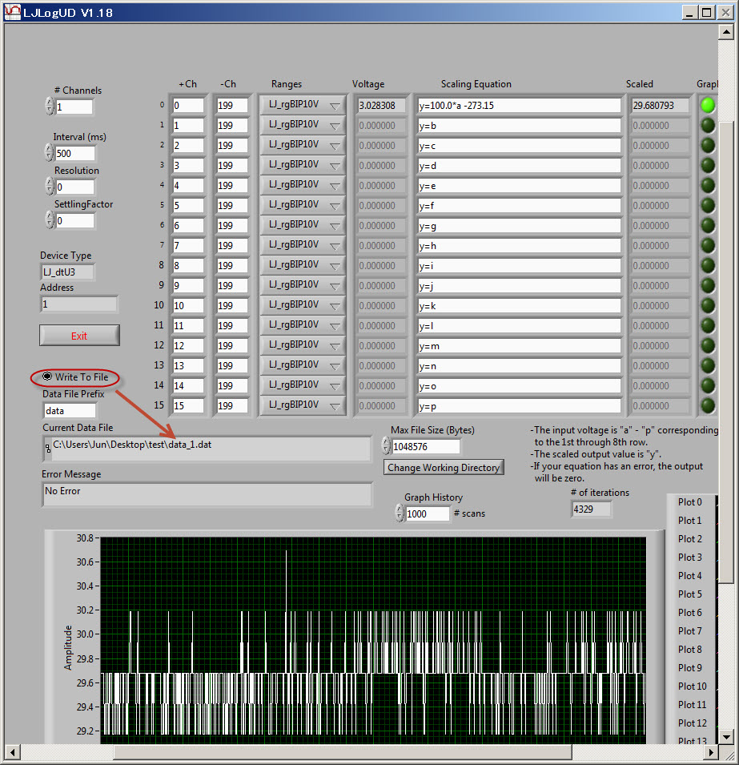Click the Interval (ms) stepper arrows

(50, 153)
